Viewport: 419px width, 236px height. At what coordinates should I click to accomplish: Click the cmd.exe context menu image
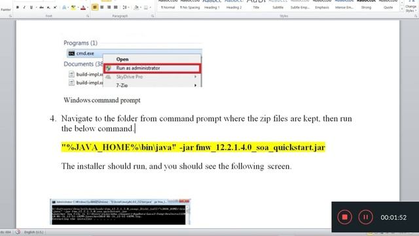[x=133, y=64]
